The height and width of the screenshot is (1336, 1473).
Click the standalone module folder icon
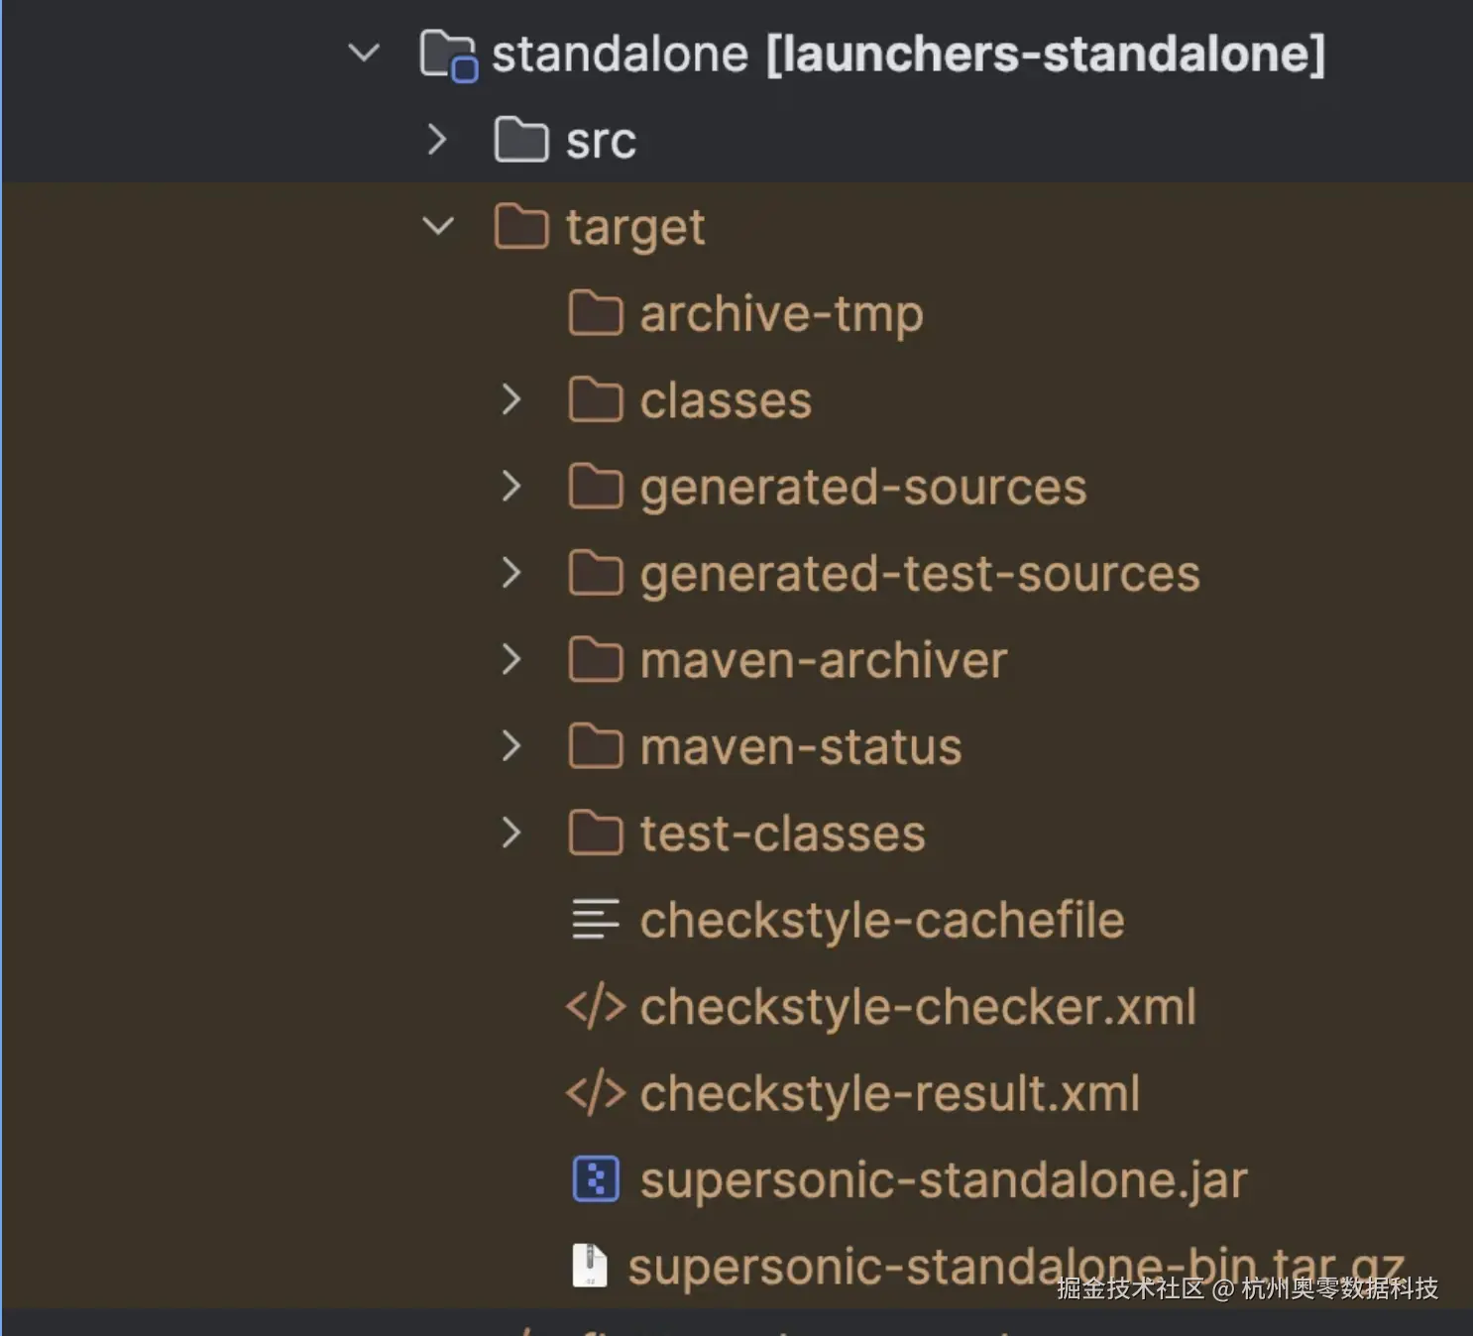point(447,55)
